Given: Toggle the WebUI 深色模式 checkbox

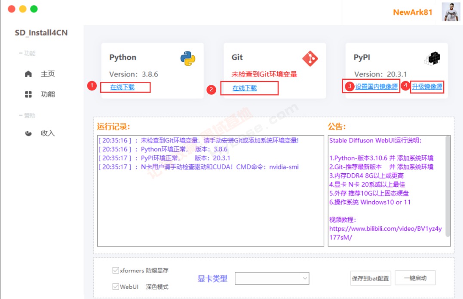Looking at the screenshot, I should (116, 286).
